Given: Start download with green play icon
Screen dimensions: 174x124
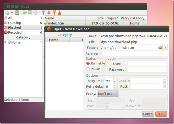Looking at the screenshot, I should pyautogui.click(x=25, y=13).
